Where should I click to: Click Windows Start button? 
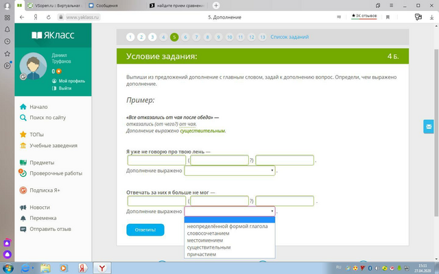pyautogui.click(x=8, y=268)
